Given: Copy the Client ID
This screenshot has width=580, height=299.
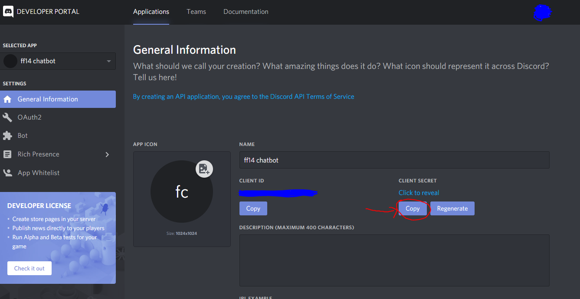Looking at the screenshot, I should tap(253, 208).
